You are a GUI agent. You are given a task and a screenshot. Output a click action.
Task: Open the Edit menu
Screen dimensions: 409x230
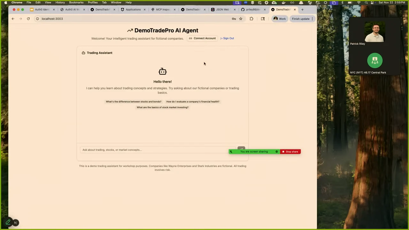click(38, 3)
